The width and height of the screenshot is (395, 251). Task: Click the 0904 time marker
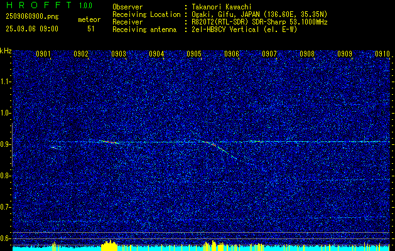tap(156, 54)
